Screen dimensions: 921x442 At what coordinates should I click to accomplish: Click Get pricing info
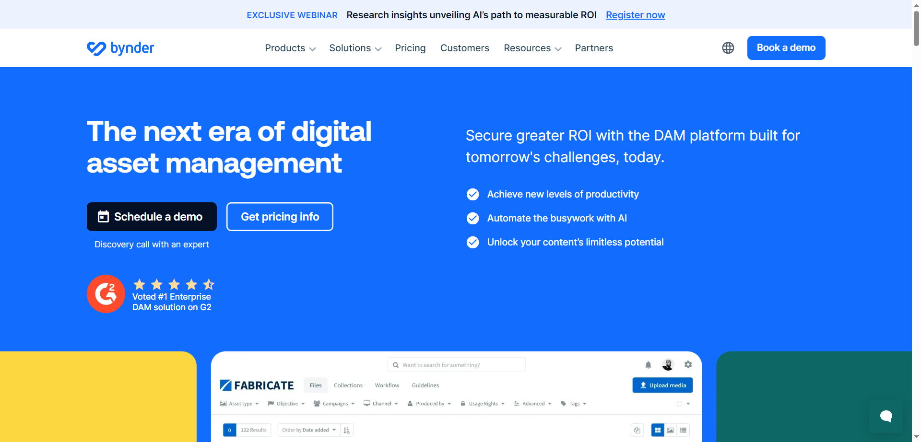(x=280, y=217)
